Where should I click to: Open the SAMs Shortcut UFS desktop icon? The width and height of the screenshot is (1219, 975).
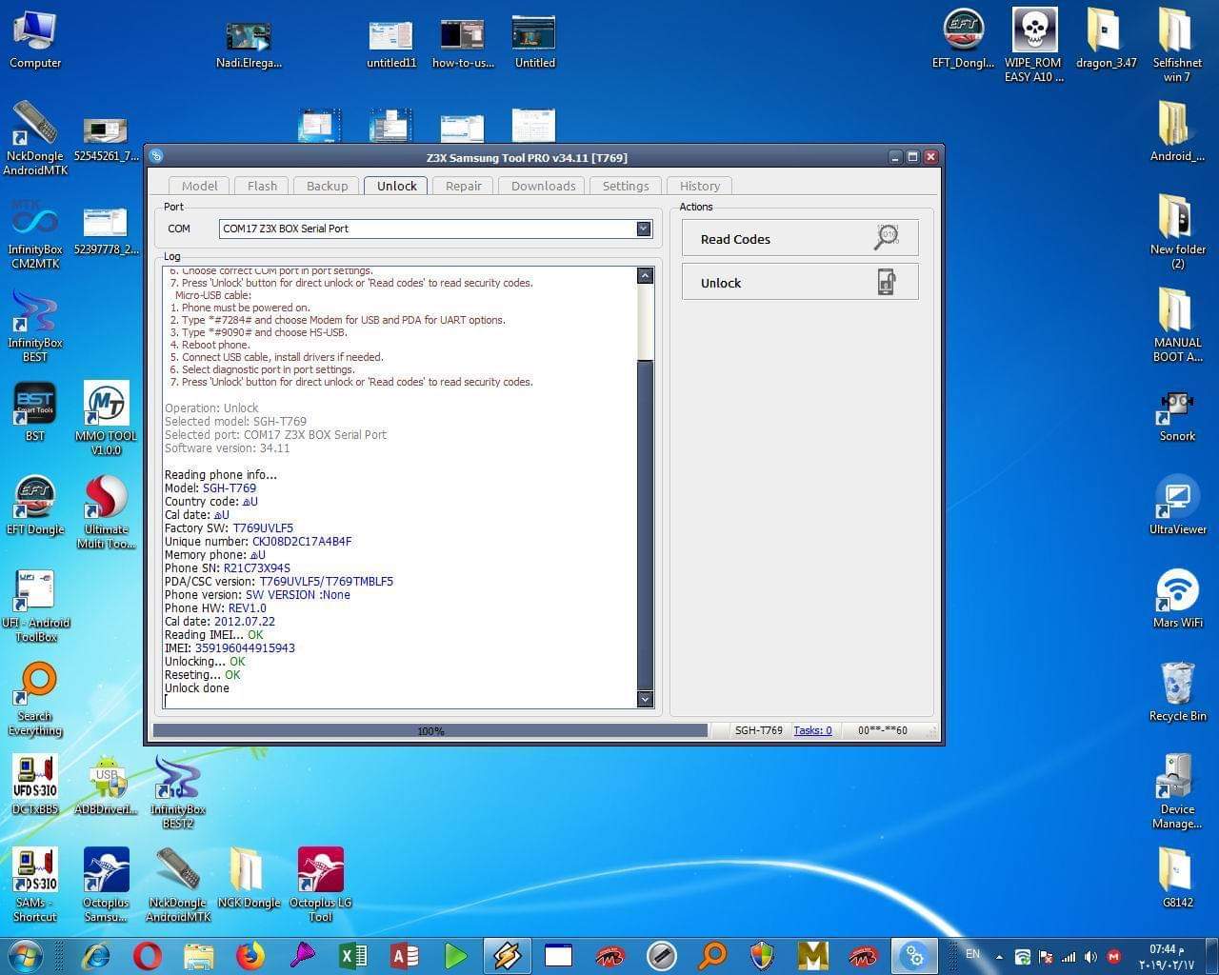[35, 885]
